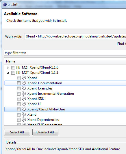Screen dimensions: 126x154
Task: Select the Xpand Incremental Generation label
Action: click(51, 94)
